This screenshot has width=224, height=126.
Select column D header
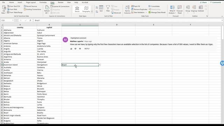117,25
